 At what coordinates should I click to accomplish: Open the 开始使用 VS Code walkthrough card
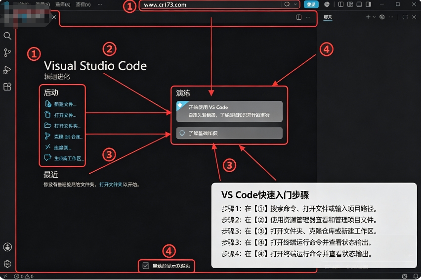229,111
